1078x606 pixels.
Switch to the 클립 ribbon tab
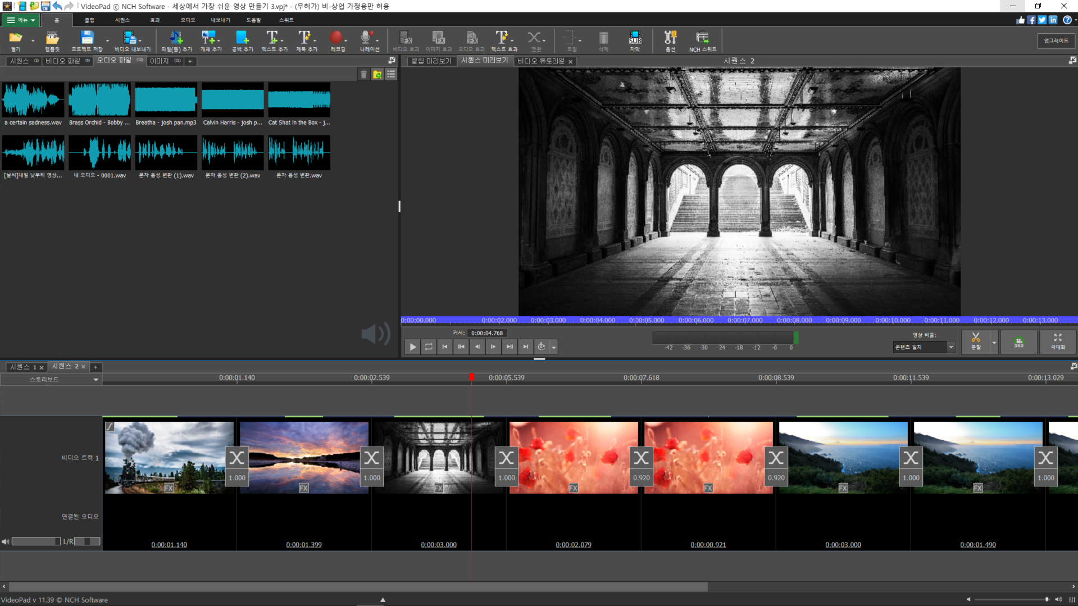point(89,20)
